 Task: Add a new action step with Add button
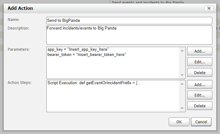[x=200, y=85]
